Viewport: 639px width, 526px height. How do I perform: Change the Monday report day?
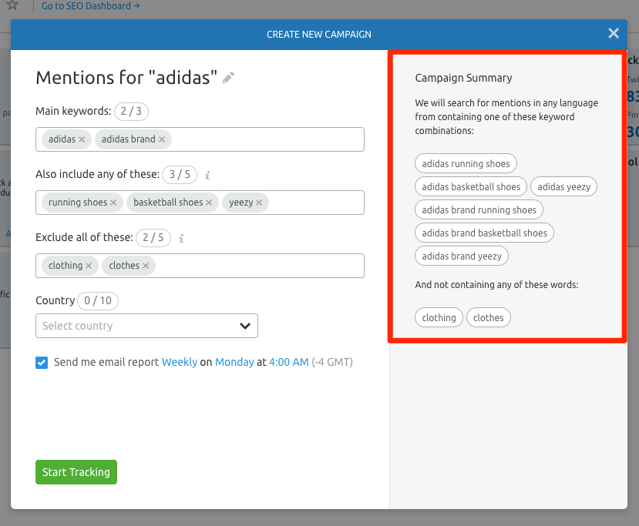(x=234, y=362)
